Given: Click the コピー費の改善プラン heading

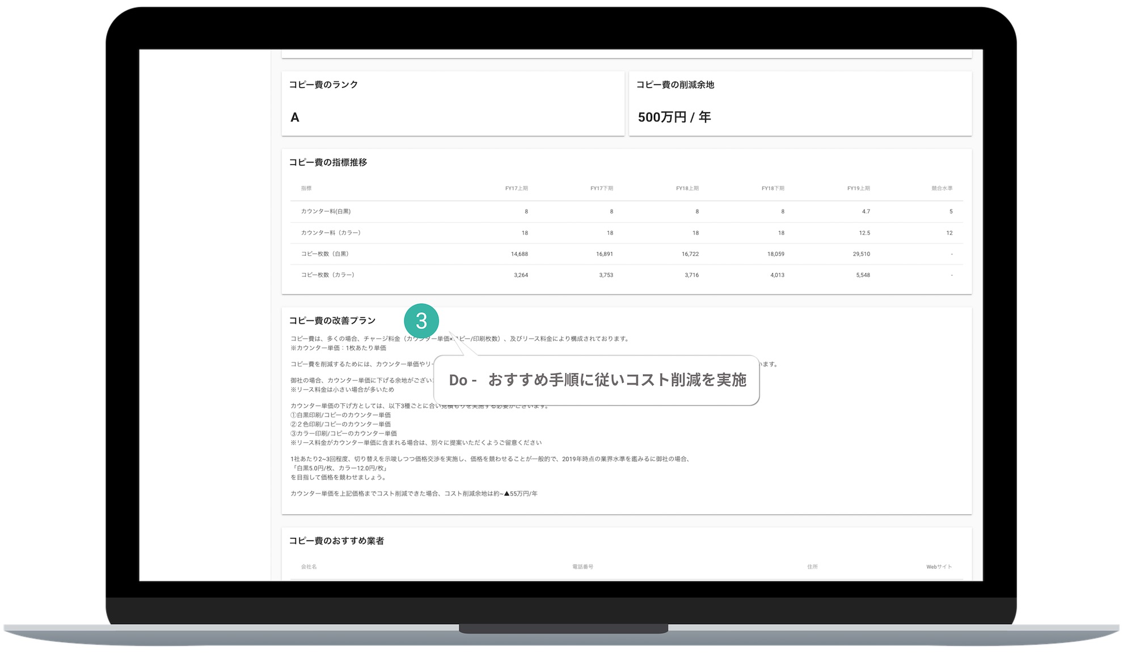Looking at the screenshot, I should click(332, 321).
